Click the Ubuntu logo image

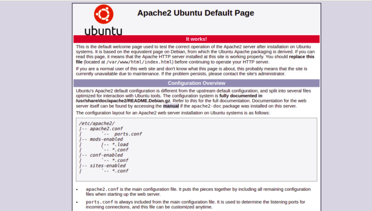coord(104,20)
